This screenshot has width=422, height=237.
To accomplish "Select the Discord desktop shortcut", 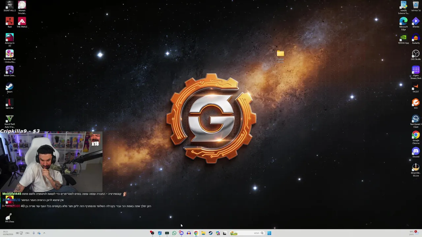I will (416, 152).
